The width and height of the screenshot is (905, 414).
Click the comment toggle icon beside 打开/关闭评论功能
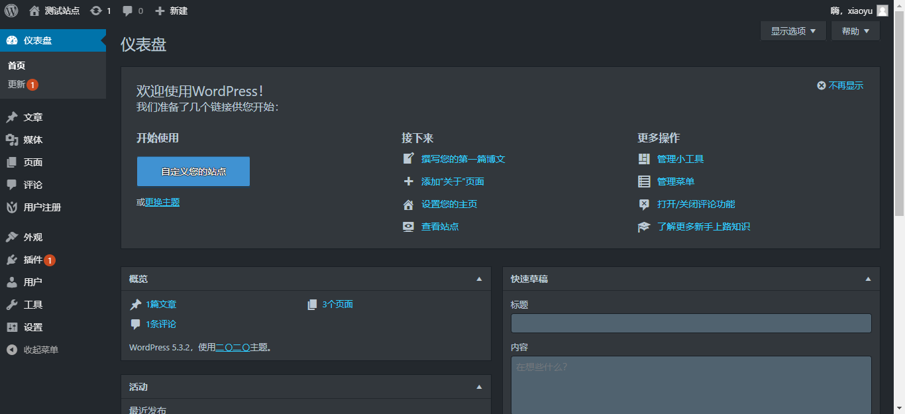(x=644, y=204)
